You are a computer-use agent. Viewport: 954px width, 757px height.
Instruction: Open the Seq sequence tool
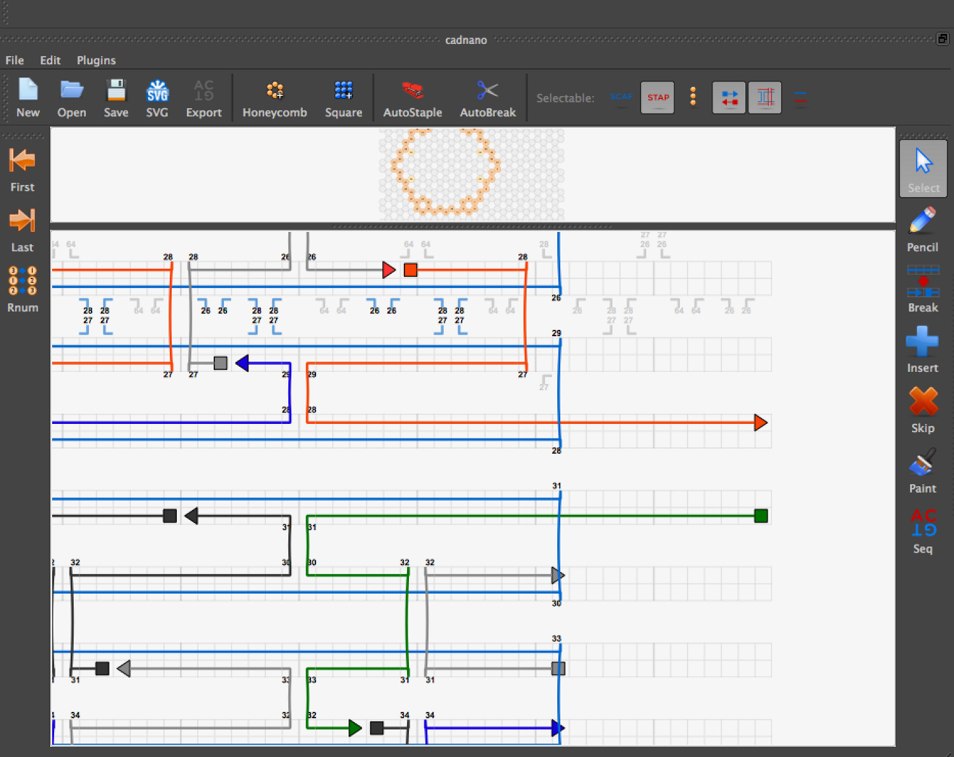(922, 531)
